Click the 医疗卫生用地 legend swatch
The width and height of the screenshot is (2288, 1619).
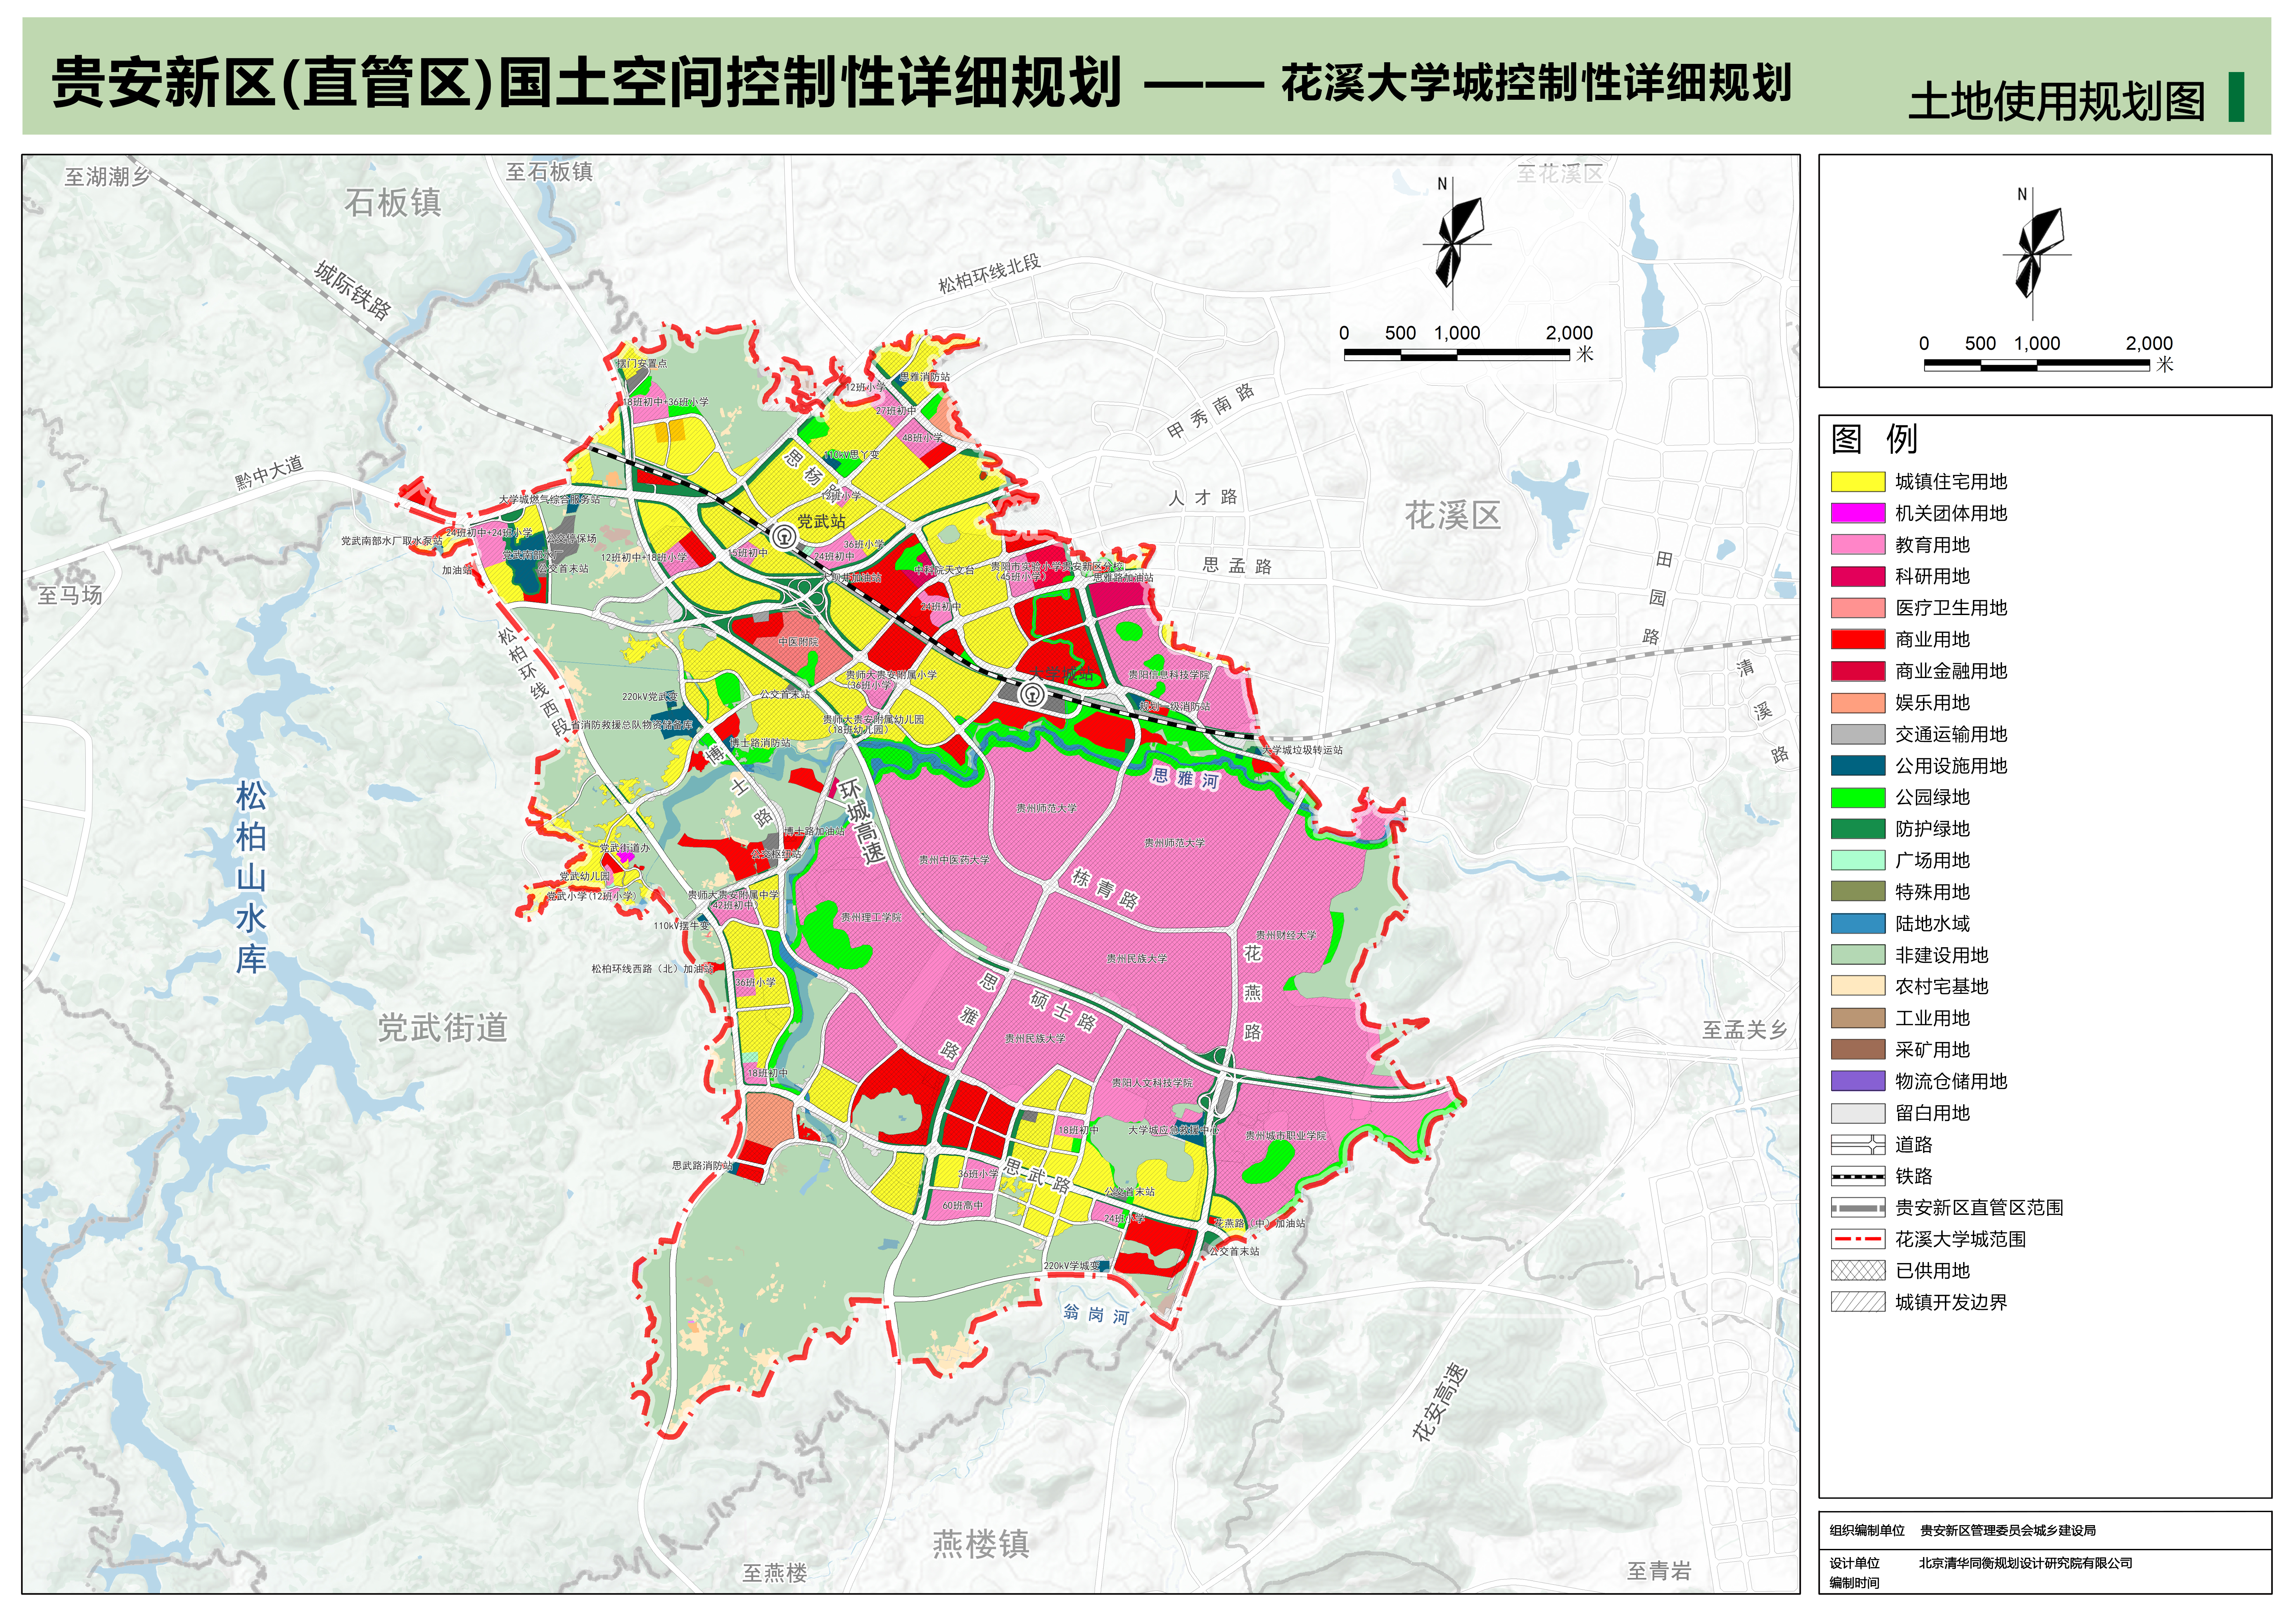1858,608
